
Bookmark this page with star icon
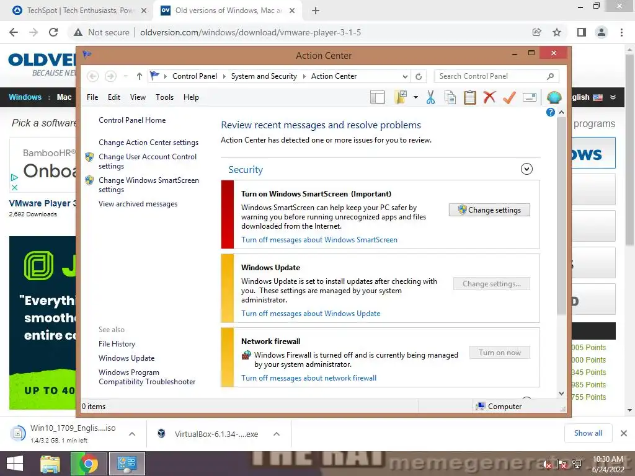pyautogui.click(x=557, y=32)
